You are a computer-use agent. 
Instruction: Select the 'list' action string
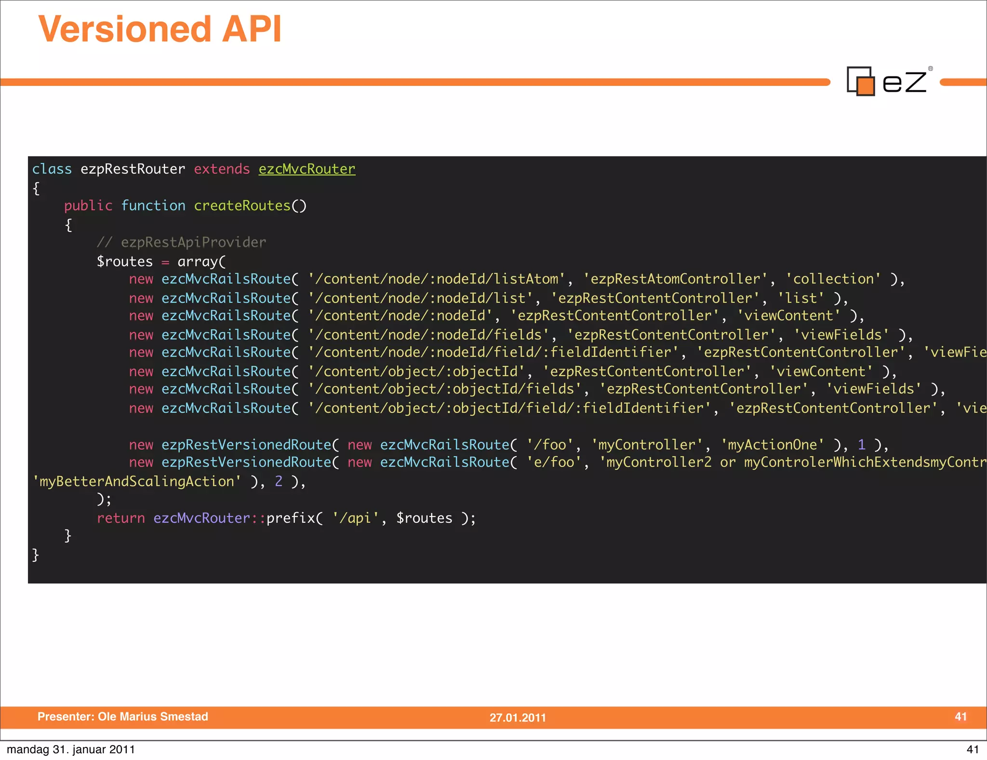(x=801, y=298)
